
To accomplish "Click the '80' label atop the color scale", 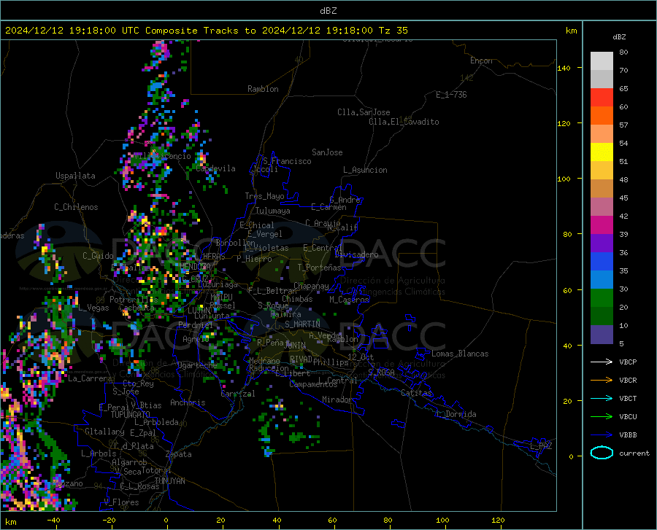I will (623, 52).
